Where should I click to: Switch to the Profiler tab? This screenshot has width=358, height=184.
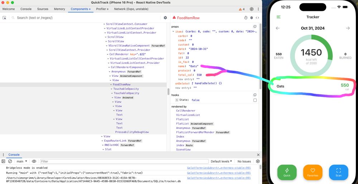(102, 9)
